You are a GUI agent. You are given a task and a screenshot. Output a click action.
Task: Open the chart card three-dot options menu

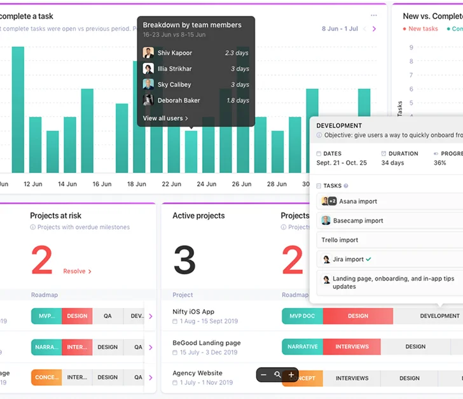coord(373,16)
